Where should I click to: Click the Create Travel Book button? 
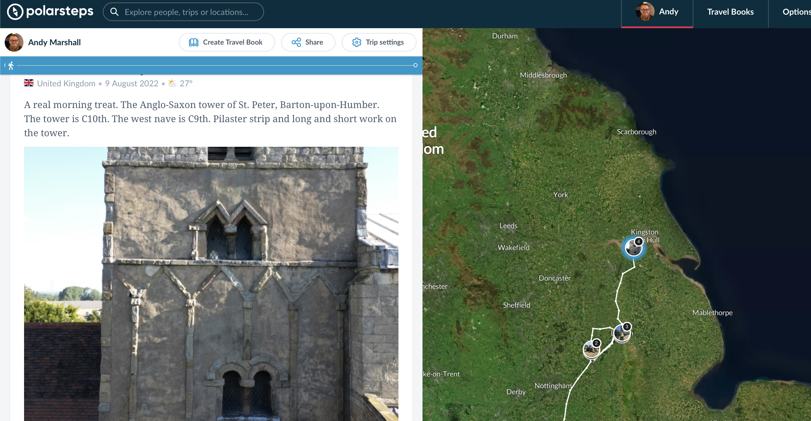tap(227, 42)
